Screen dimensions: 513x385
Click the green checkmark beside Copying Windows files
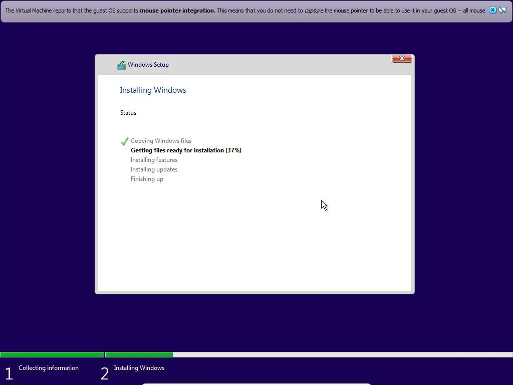click(x=124, y=141)
